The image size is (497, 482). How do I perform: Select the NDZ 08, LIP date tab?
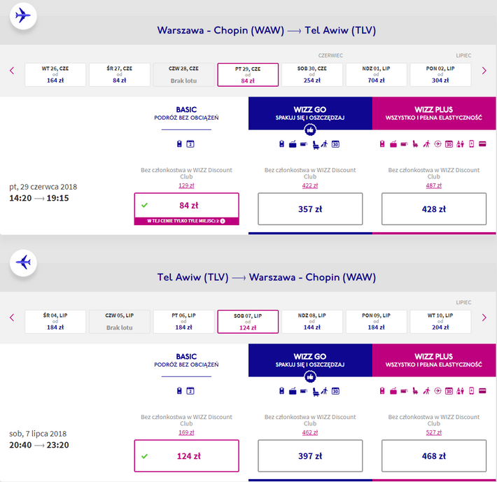pyautogui.click(x=312, y=322)
